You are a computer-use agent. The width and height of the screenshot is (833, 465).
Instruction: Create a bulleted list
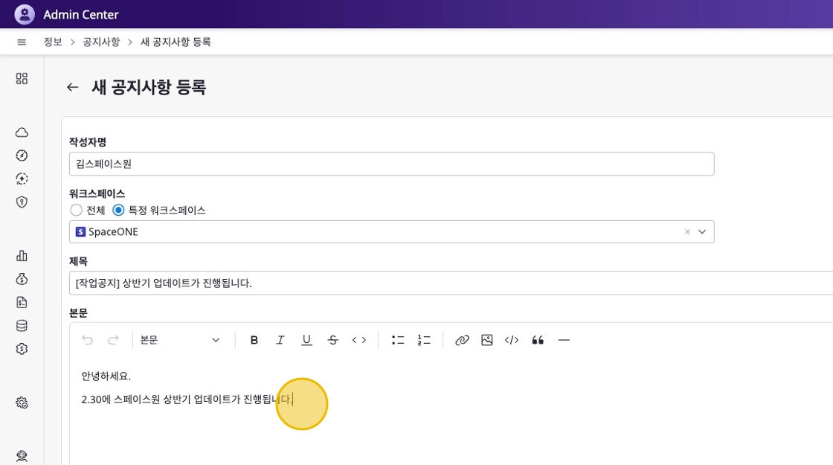(x=398, y=340)
